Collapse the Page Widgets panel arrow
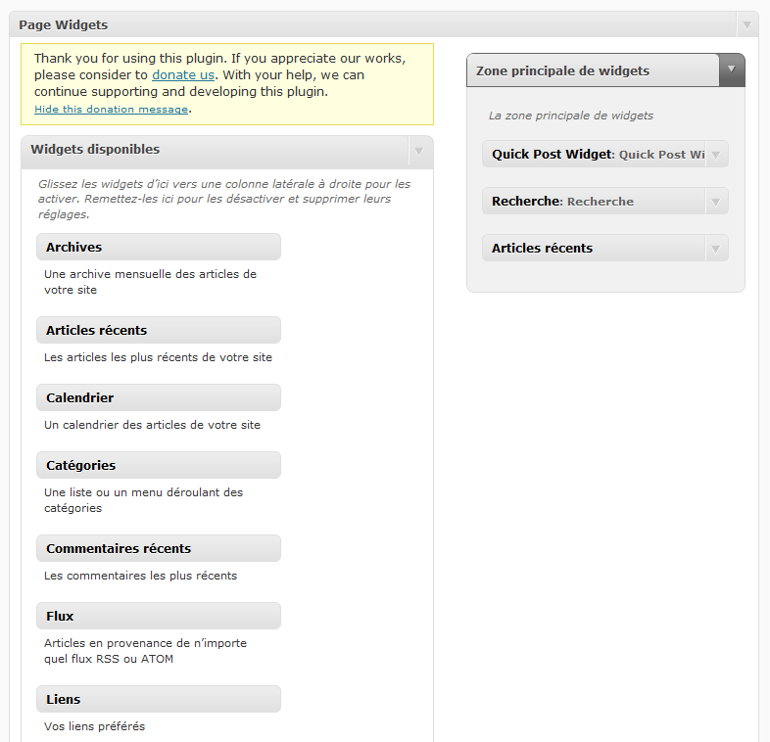The width and height of the screenshot is (770, 742). tap(746, 24)
